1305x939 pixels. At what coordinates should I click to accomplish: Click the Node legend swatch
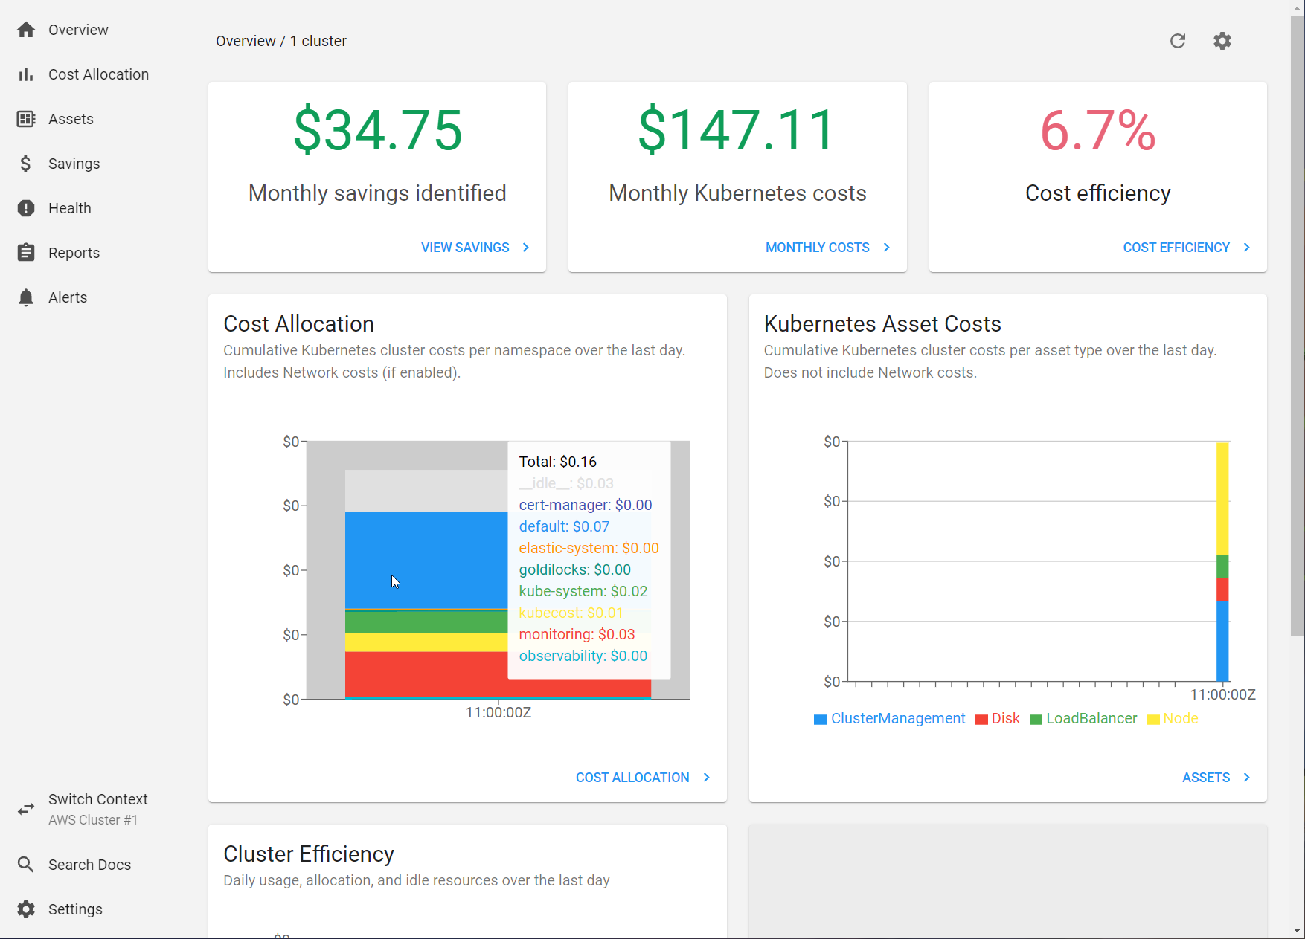click(x=1153, y=720)
